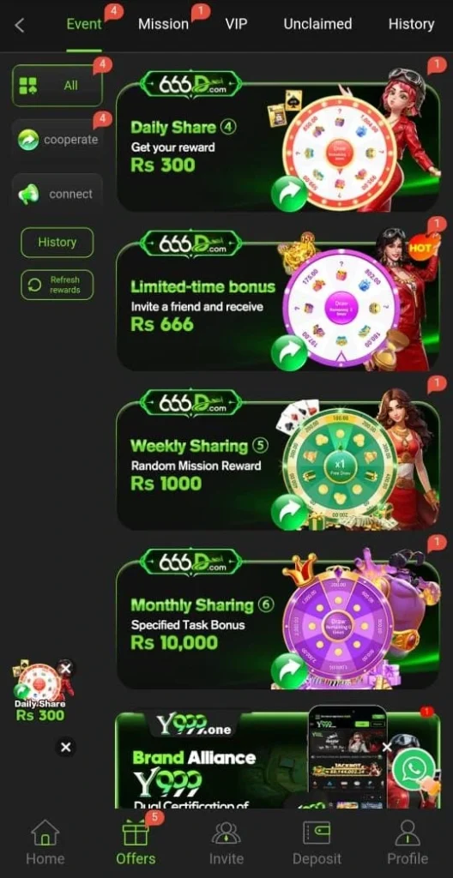Image resolution: width=453 pixels, height=878 pixels.
Task: Open the Home tab icon
Action: (45, 833)
